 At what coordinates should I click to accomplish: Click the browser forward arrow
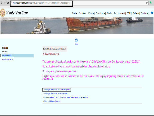[5, 3]
